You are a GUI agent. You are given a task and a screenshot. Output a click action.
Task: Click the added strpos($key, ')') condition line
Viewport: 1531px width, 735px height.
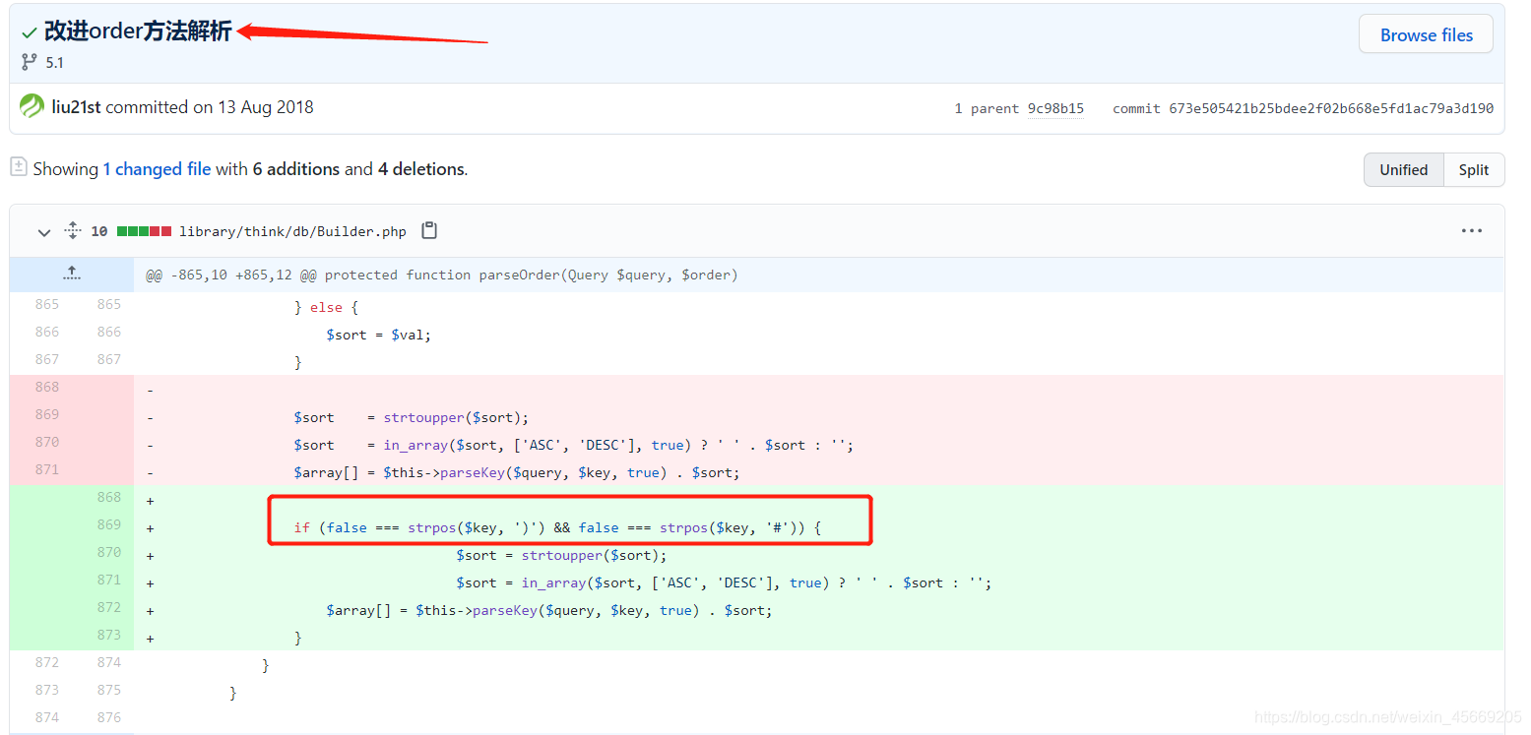point(557,527)
